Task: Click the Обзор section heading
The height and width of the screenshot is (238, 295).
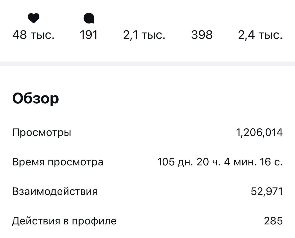Action: click(36, 98)
